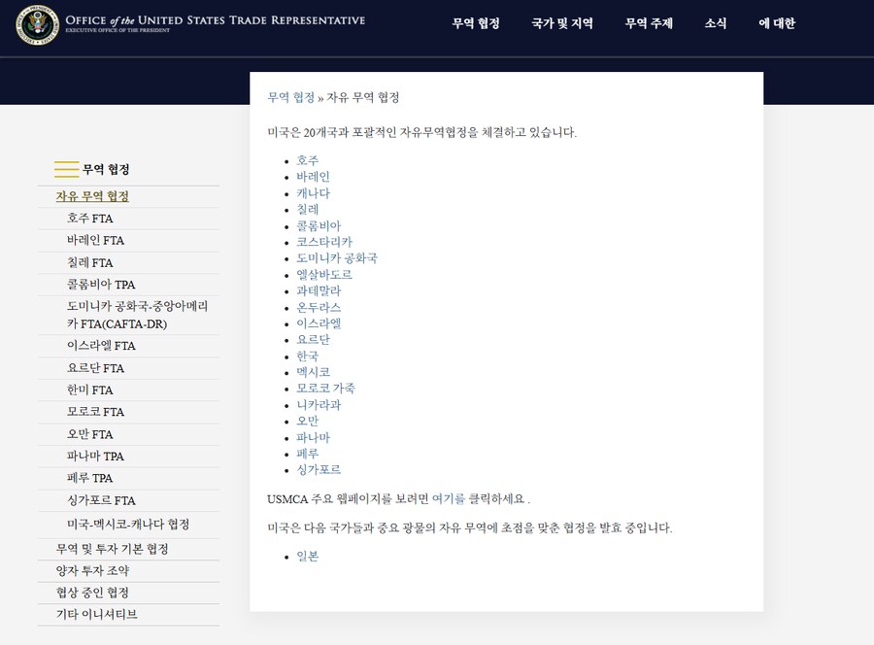The width and height of the screenshot is (874, 645).
Task: Open the 바레인 country link in list
Action: 314,177
